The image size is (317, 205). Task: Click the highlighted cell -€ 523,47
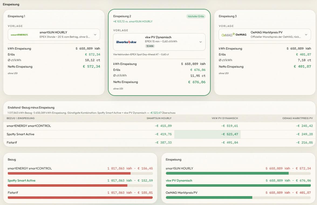click(207, 134)
